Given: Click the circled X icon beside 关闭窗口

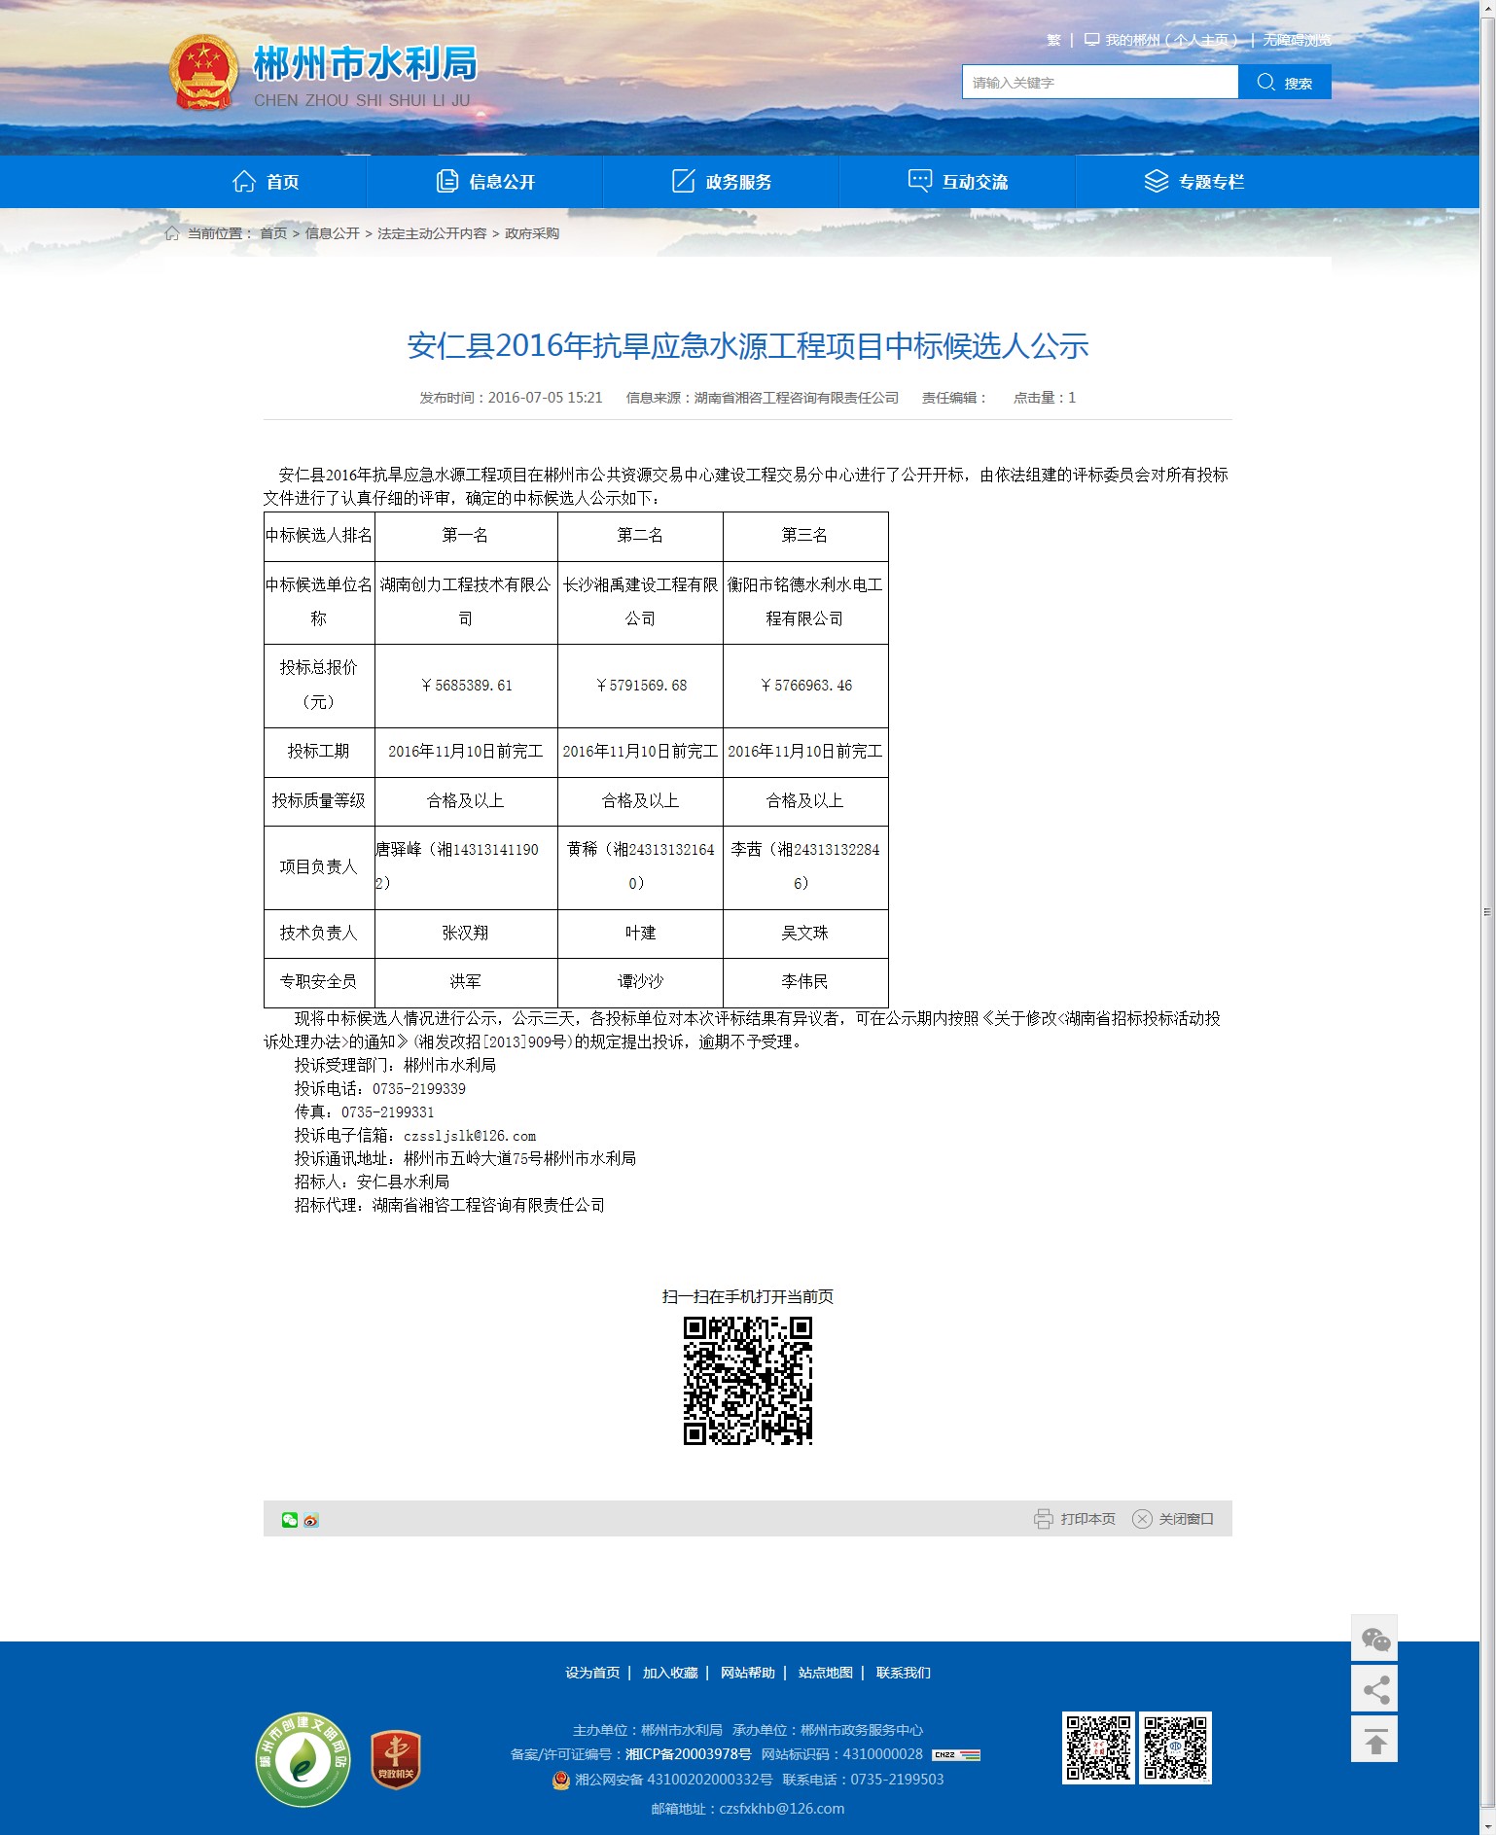Looking at the screenshot, I should 1142,1519.
